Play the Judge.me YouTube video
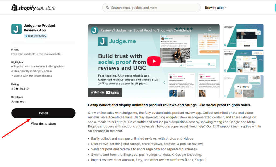 point(154,61)
